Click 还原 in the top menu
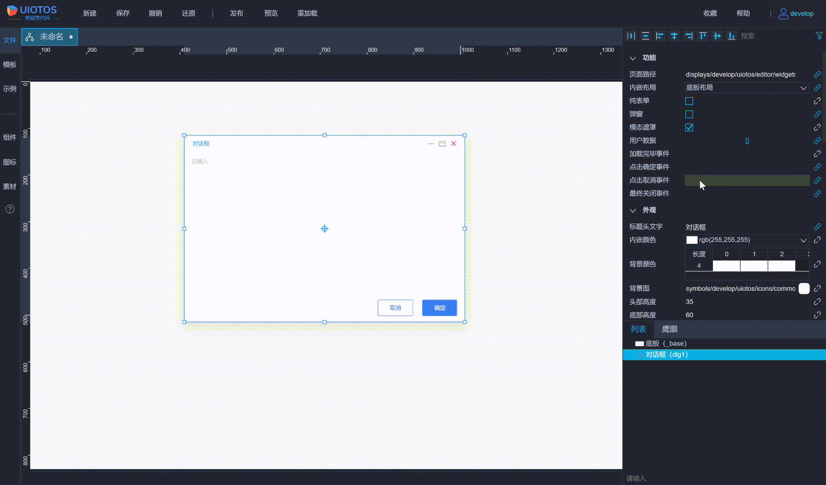This screenshot has width=826, height=485. tap(189, 13)
